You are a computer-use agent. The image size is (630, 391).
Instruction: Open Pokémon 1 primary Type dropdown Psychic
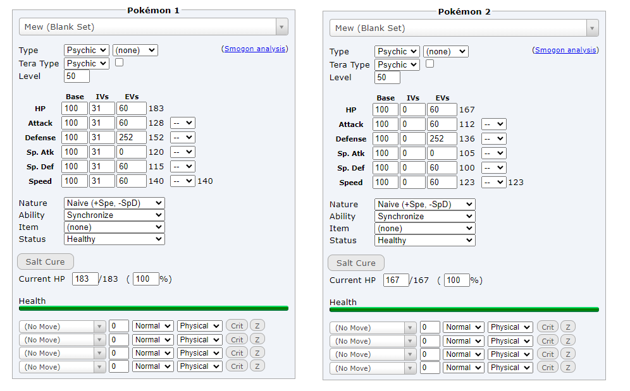[87, 50]
